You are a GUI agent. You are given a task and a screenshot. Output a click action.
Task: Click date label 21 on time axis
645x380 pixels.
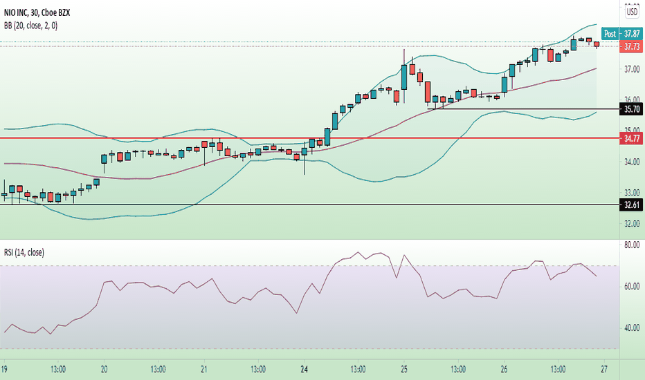coord(204,370)
